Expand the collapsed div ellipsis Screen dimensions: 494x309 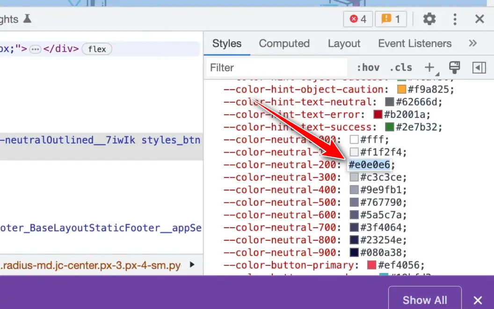point(36,49)
